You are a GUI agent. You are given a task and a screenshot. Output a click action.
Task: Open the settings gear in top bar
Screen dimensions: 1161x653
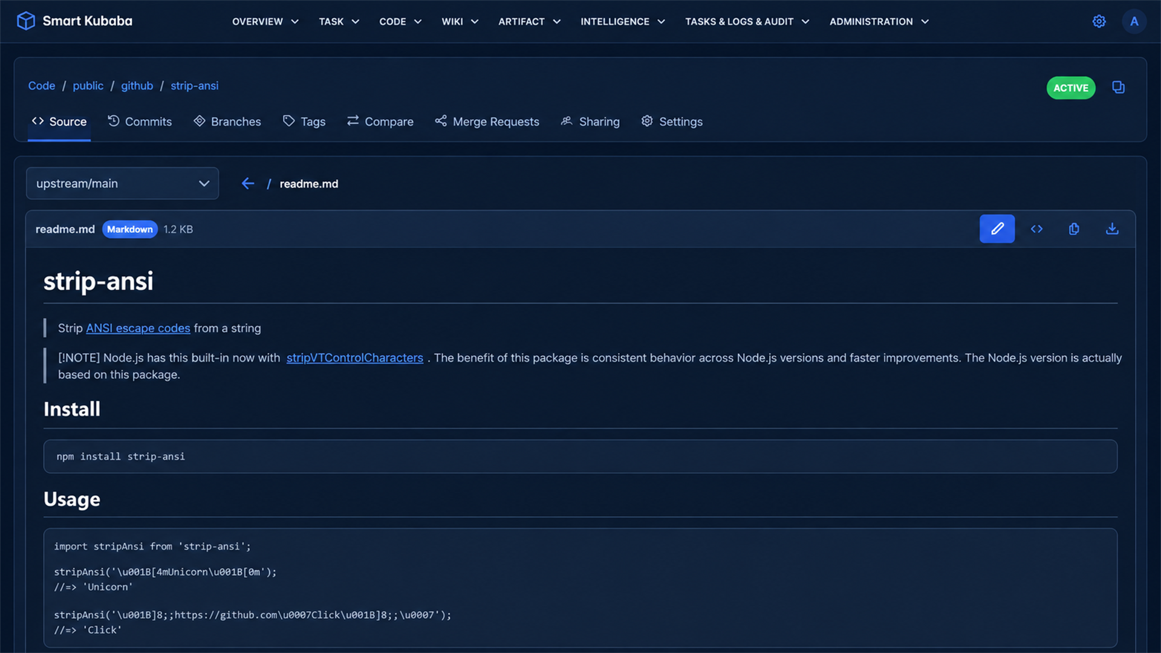coord(1099,21)
